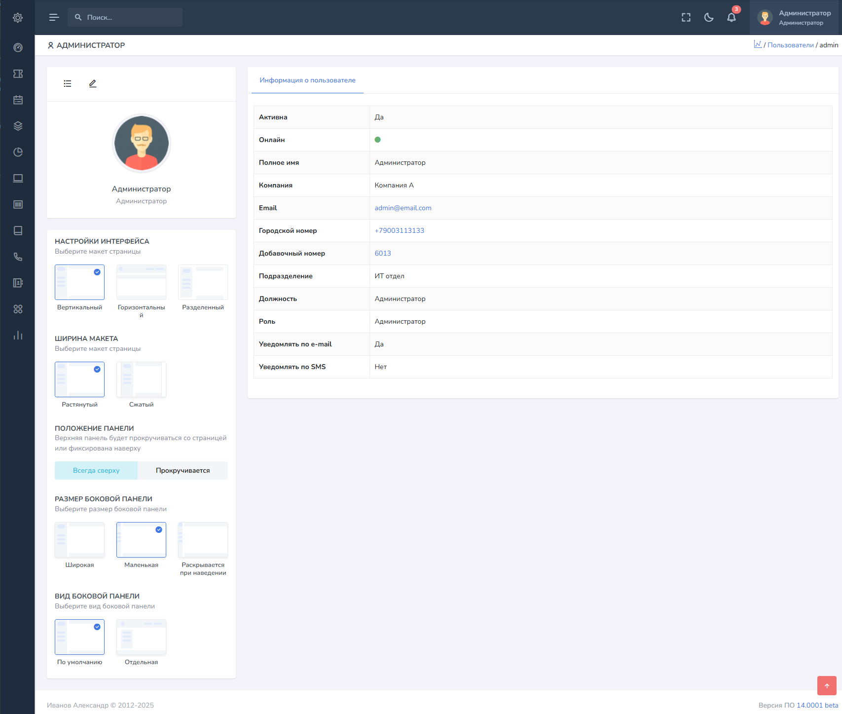Collapse the sidebar with hamburger icon
This screenshot has height=714, width=842.
coord(54,17)
